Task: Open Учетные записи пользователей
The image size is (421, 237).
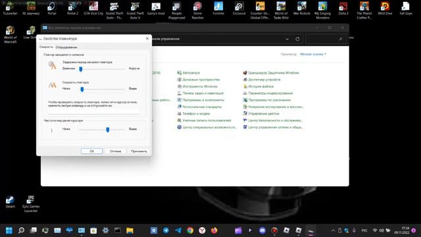Action: tap(204, 120)
